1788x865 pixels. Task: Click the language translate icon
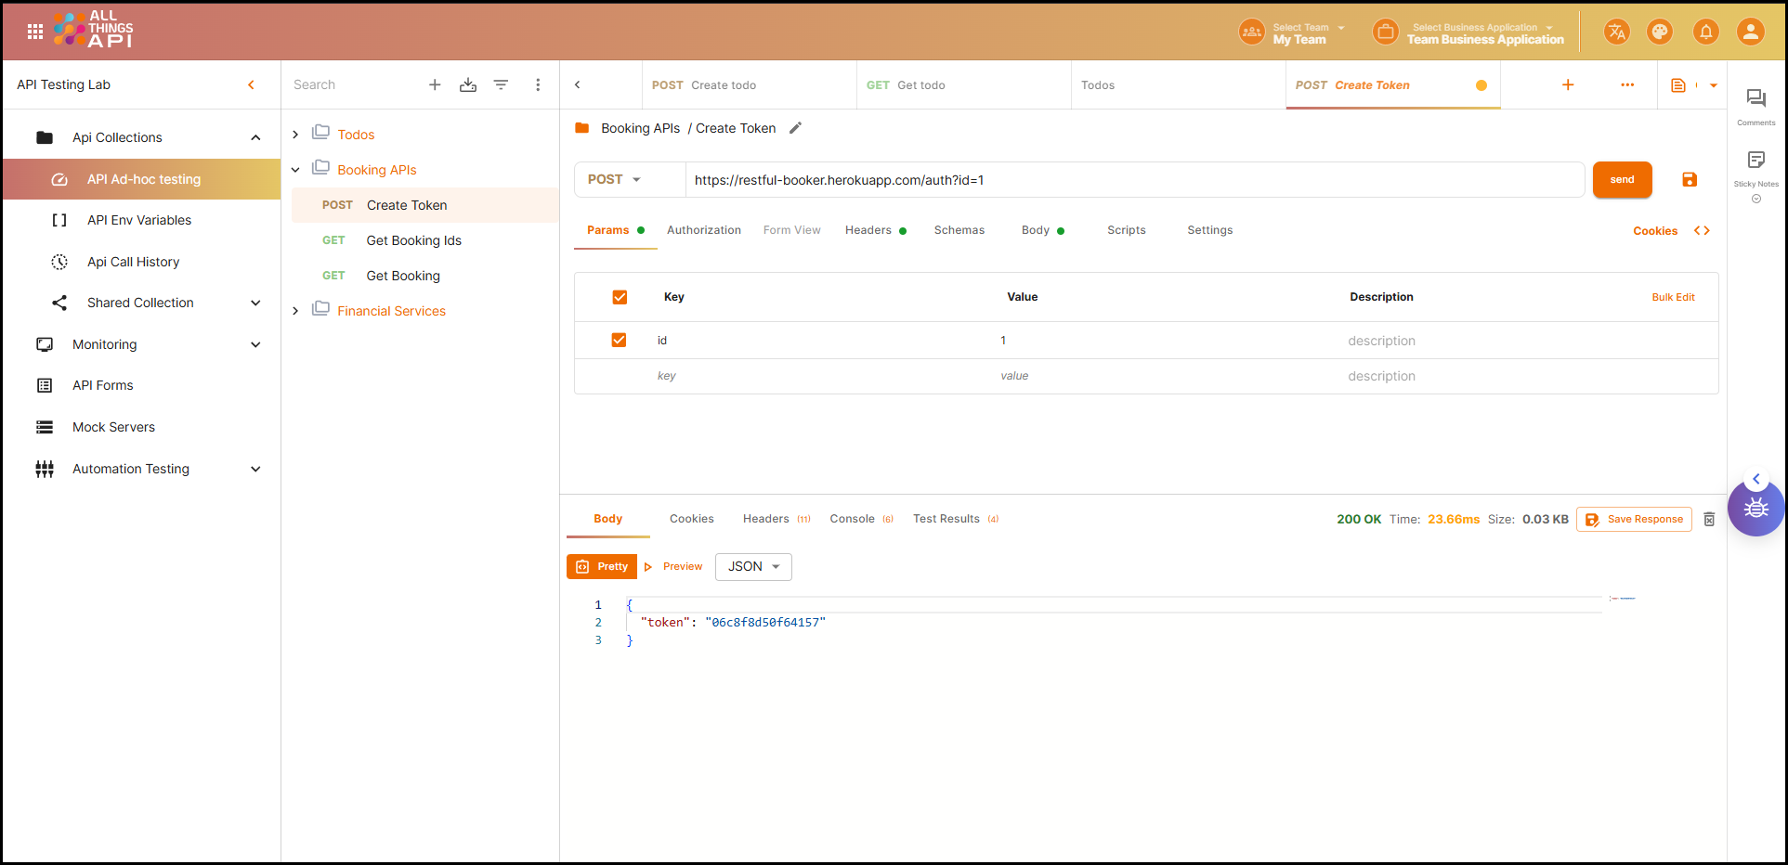pos(1616,32)
